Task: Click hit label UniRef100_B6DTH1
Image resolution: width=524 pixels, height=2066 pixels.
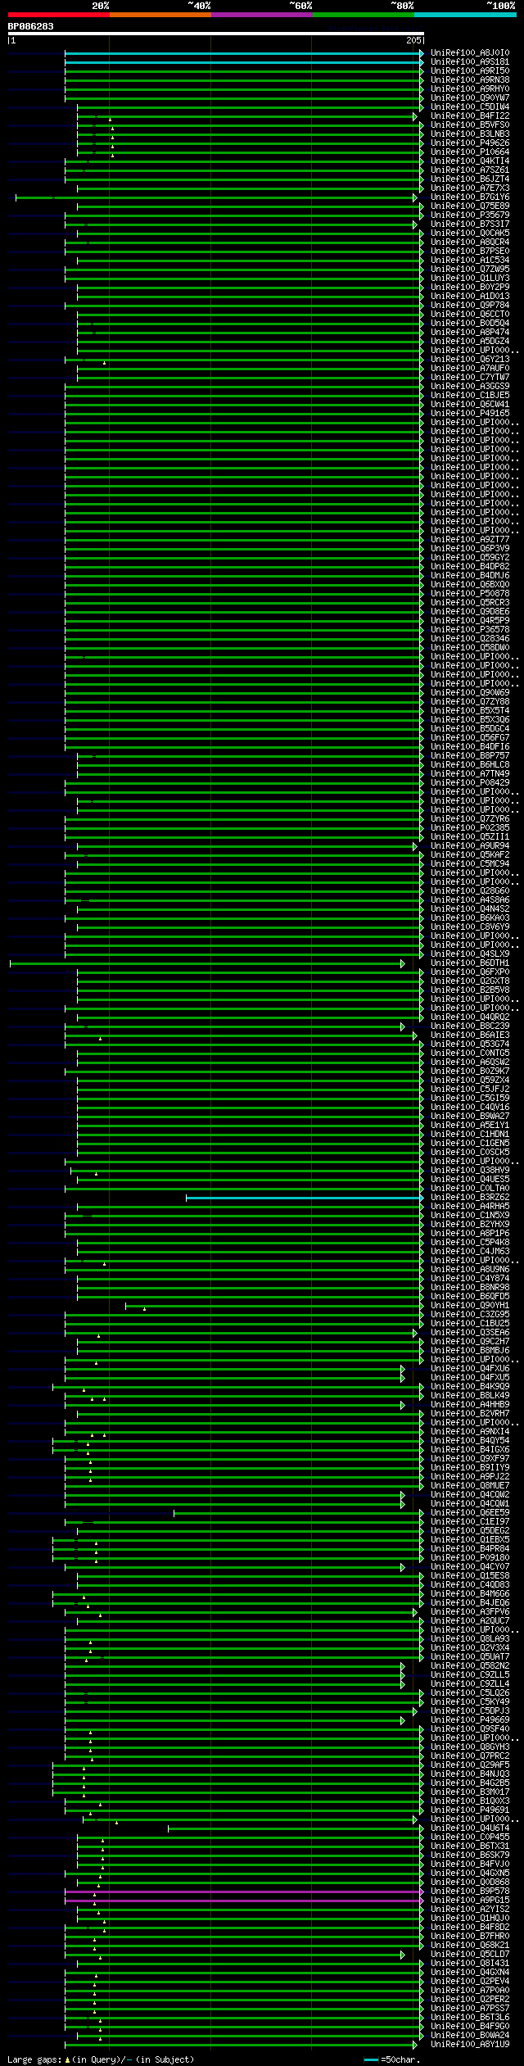Action: (x=470, y=964)
